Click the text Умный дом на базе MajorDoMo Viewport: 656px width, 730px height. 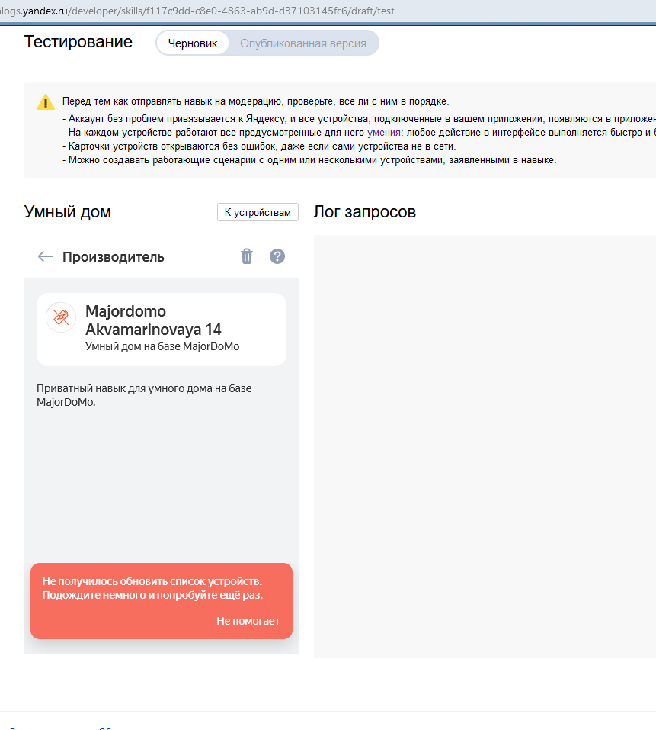tap(162, 346)
